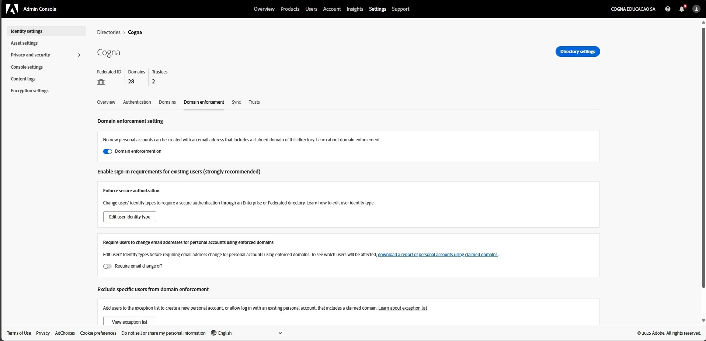Switch to the Trusts tab
706x341 pixels.
point(254,102)
